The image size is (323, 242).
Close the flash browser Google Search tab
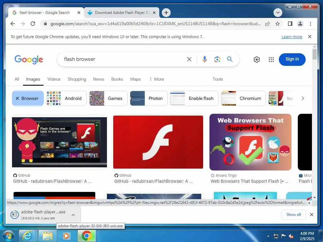pos(79,13)
